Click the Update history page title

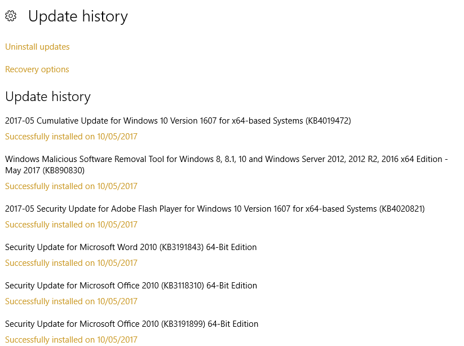pos(78,16)
